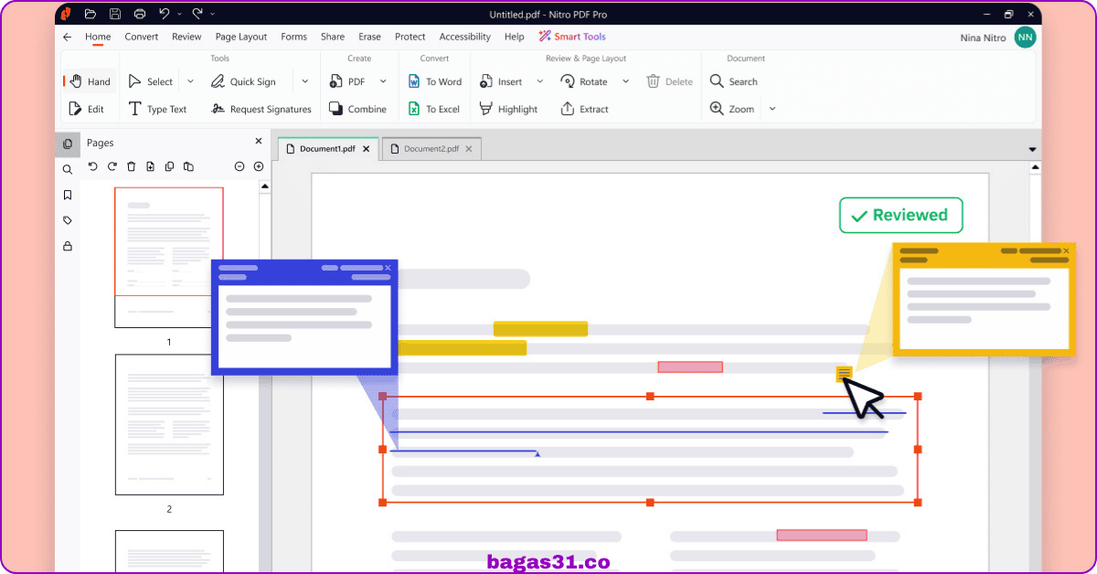Open Smart Tools menu
The image size is (1097, 574).
click(x=572, y=37)
